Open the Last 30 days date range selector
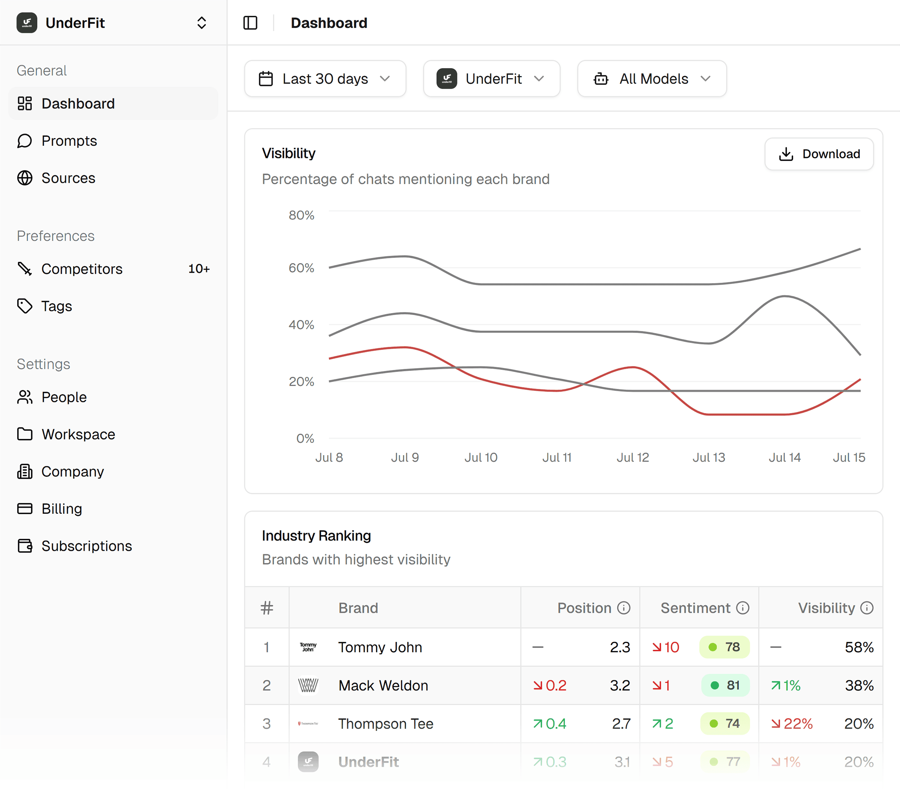The height and width of the screenshot is (798, 900). (x=325, y=79)
